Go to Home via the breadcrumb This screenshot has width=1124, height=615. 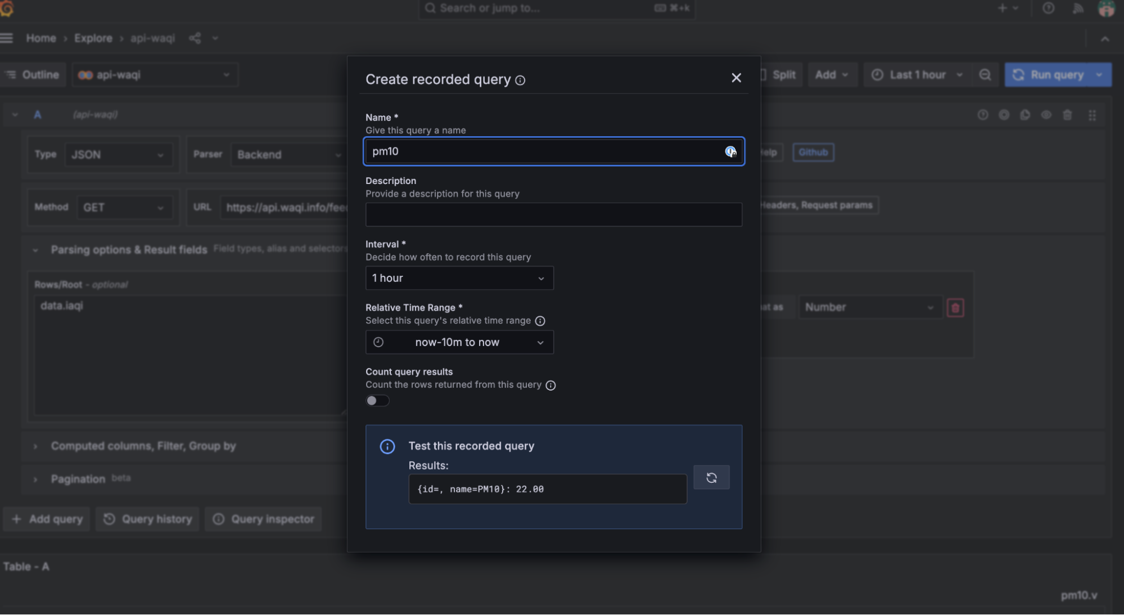click(40, 38)
